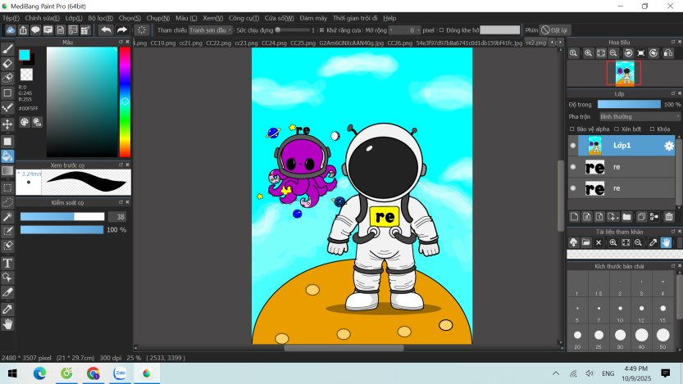This screenshot has height=384, width=683.
Task: Toggle visibility of the bottom 're' layer
Action: (x=573, y=188)
